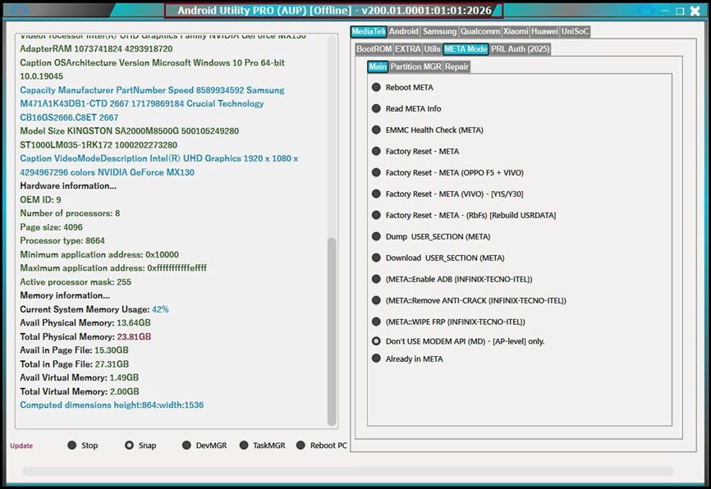Click 'Active processor mask: 255' line
711x489 pixels.
tap(76, 281)
